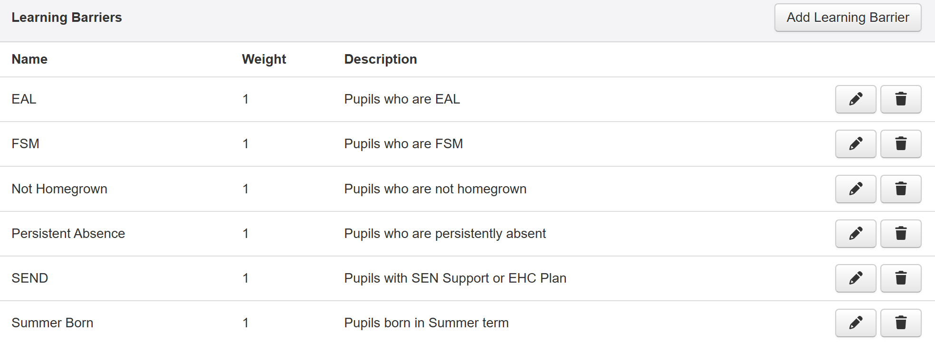Click the SEN Support or EHC Plan description
The width and height of the screenshot is (935, 342).
[455, 278]
